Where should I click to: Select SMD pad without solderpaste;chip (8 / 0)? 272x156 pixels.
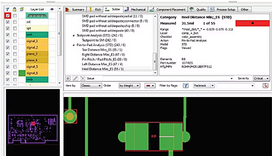111,26
